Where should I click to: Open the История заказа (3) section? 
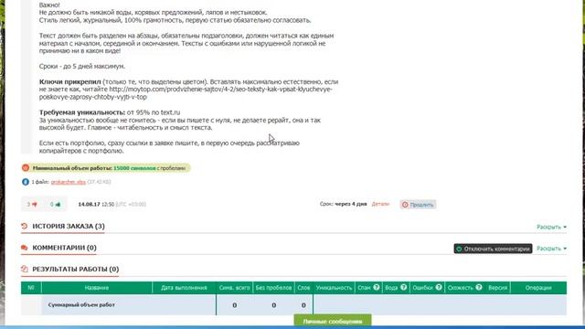click(x=69, y=226)
